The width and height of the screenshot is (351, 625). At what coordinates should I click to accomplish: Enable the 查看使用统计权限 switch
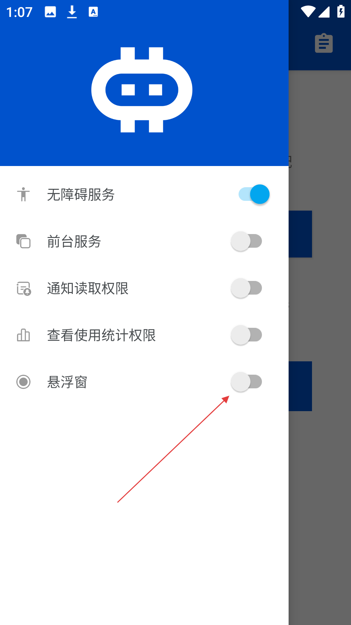pyautogui.click(x=247, y=335)
